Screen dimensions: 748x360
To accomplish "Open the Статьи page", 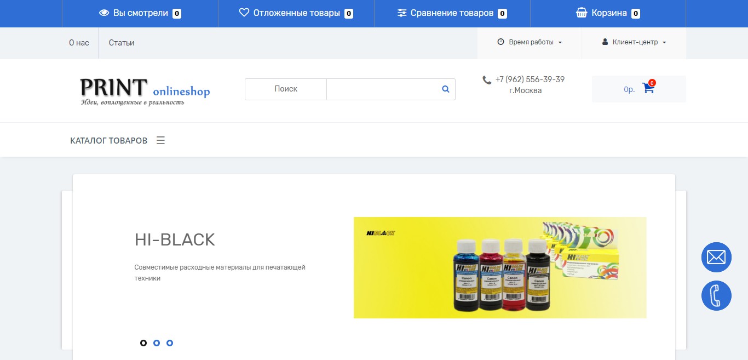I will pos(122,43).
